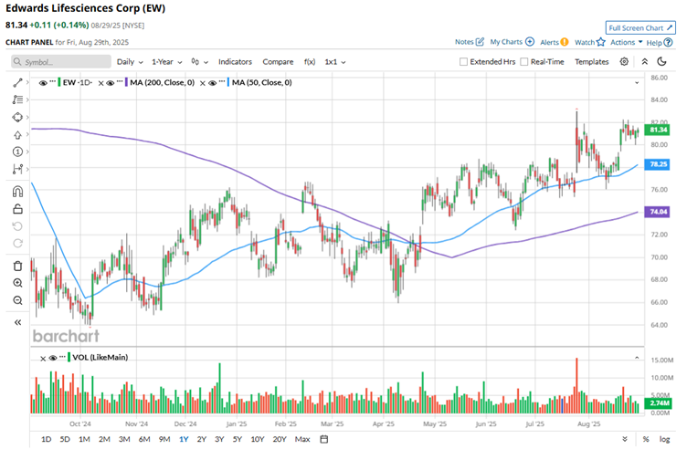The width and height of the screenshot is (687, 460).
Task: Expand the double-chevron down options
Action: pos(625,439)
